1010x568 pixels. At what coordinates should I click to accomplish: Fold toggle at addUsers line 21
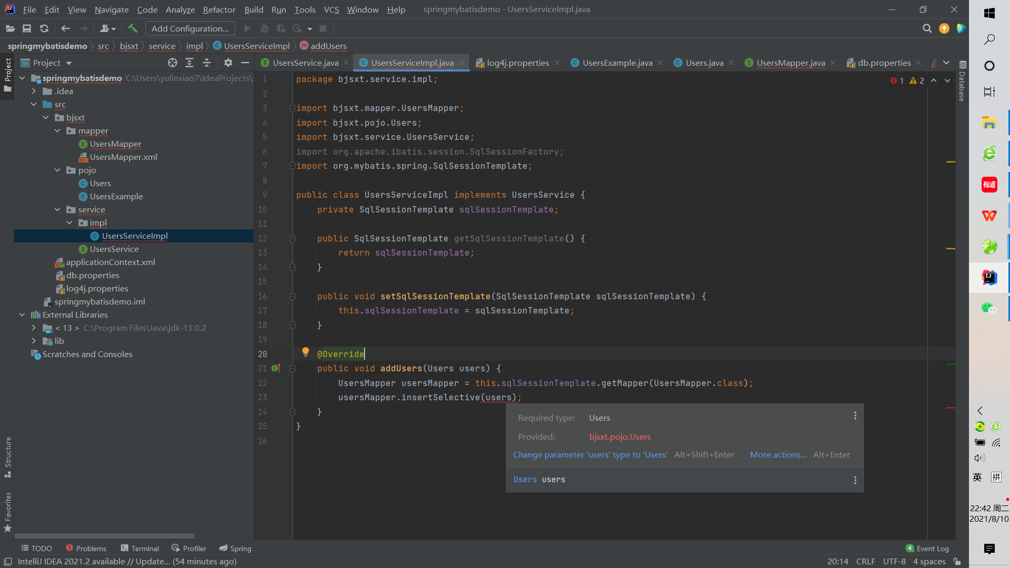click(292, 369)
